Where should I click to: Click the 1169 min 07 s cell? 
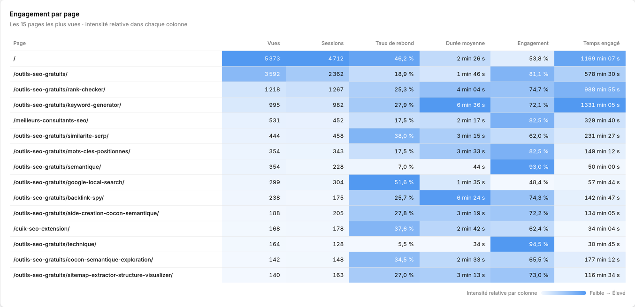pos(590,59)
